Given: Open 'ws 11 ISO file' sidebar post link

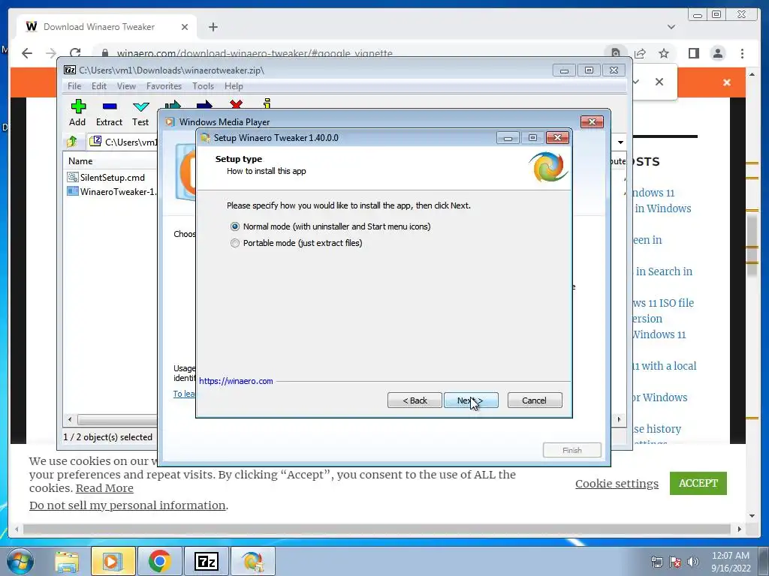Looking at the screenshot, I should point(663,303).
